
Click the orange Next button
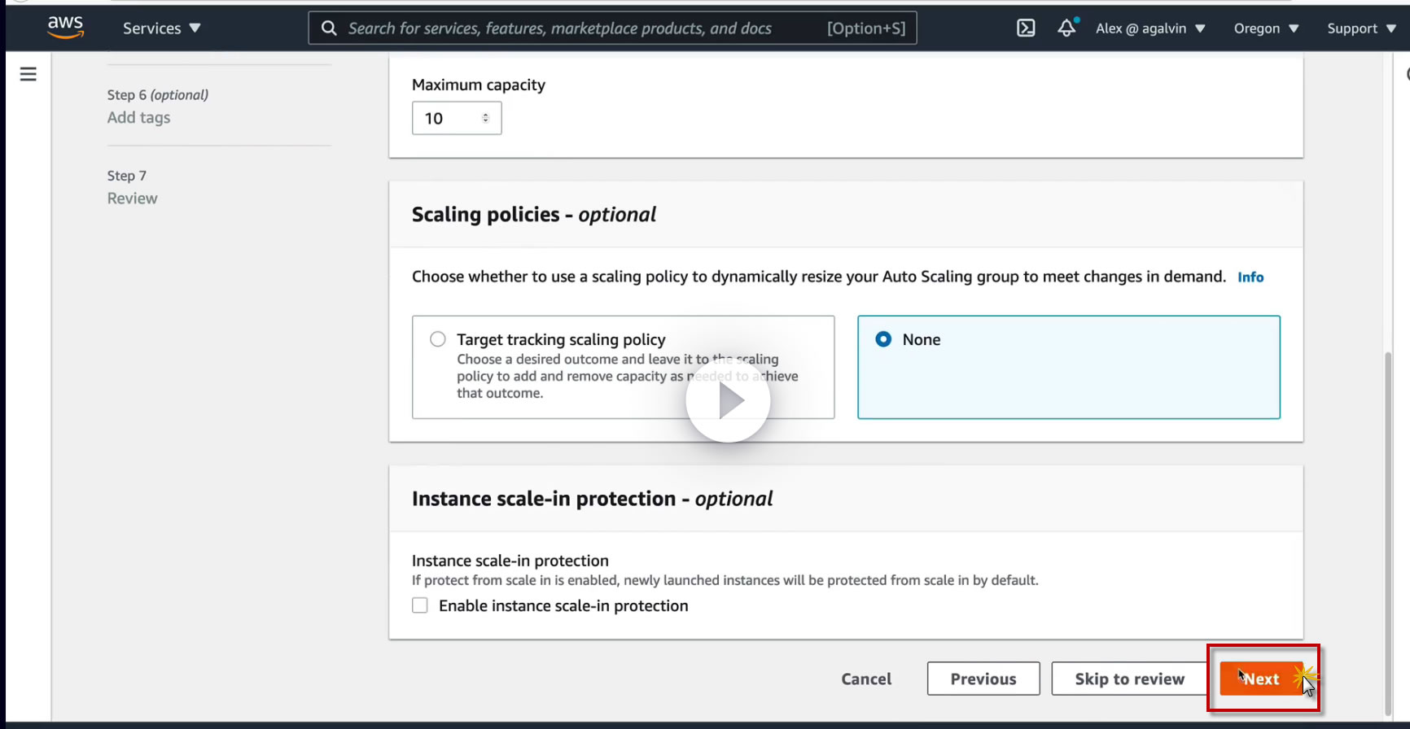(1261, 679)
